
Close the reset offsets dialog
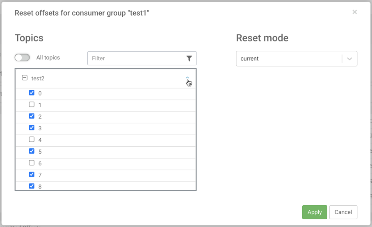354,12
